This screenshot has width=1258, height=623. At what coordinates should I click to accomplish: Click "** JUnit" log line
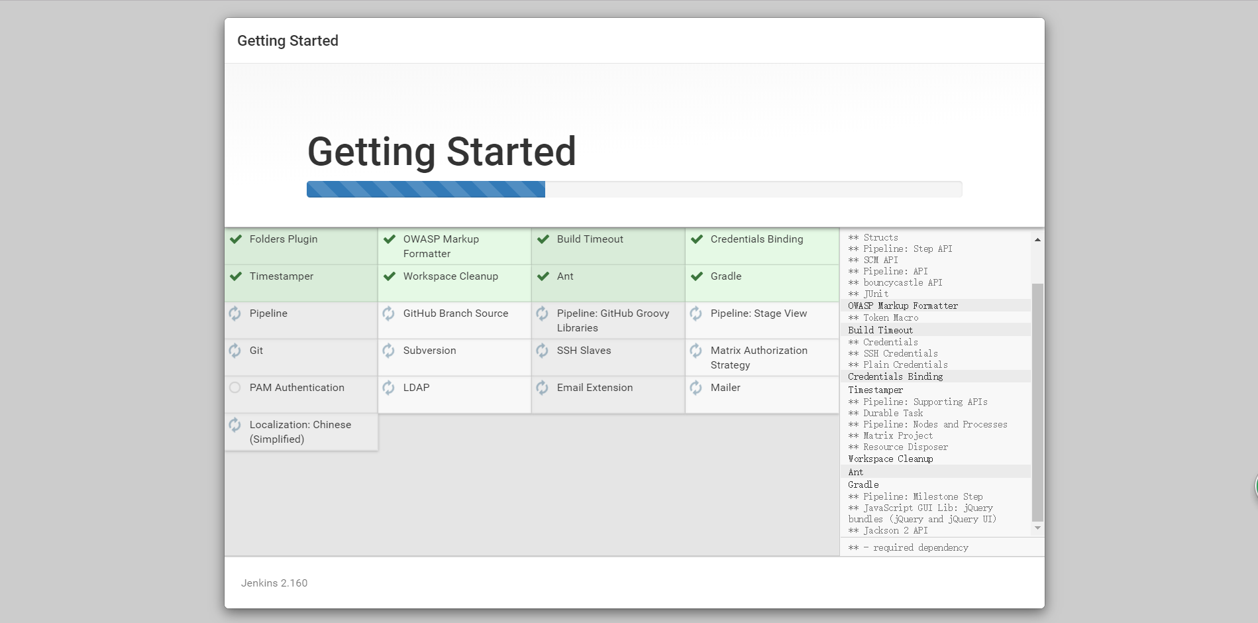868,294
